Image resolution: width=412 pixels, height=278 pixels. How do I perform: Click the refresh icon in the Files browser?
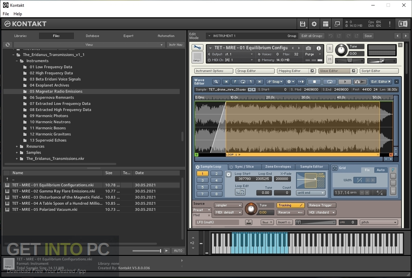click(x=8, y=44)
